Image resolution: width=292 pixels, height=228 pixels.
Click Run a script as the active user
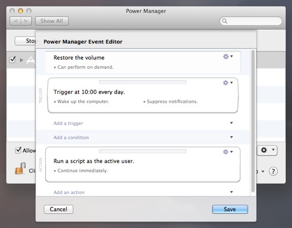point(94,161)
